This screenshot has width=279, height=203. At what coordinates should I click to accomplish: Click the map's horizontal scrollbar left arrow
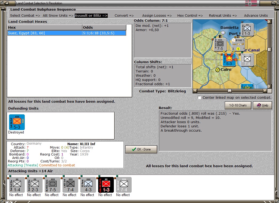tap(195, 91)
